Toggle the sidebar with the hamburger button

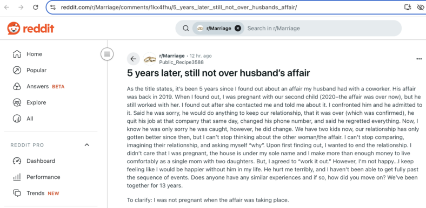click(107, 54)
